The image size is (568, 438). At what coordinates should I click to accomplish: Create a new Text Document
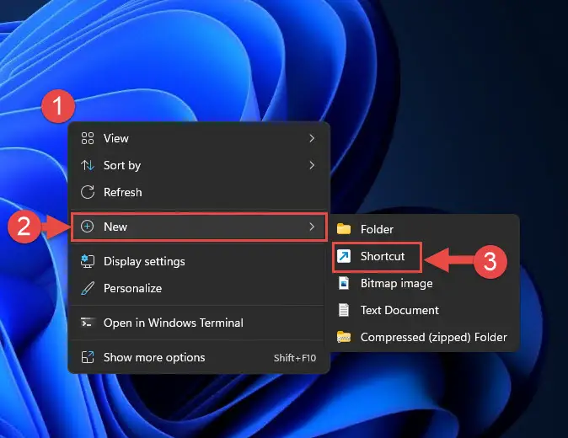(422, 310)
